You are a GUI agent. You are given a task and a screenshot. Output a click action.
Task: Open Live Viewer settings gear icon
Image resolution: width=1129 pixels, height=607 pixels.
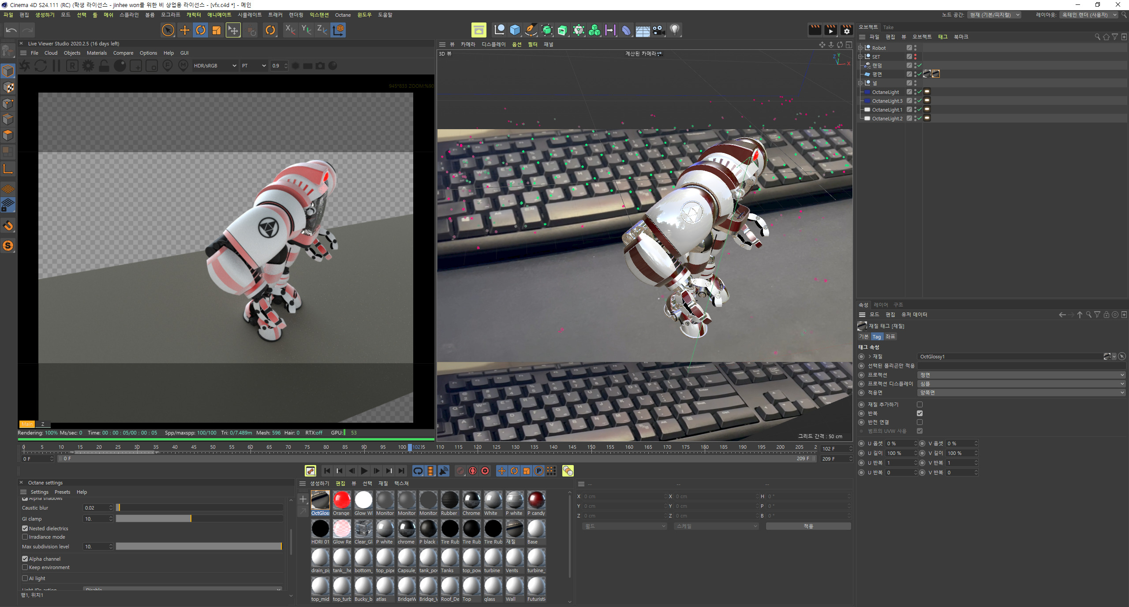pyautogui.click(x=88, y=66)
